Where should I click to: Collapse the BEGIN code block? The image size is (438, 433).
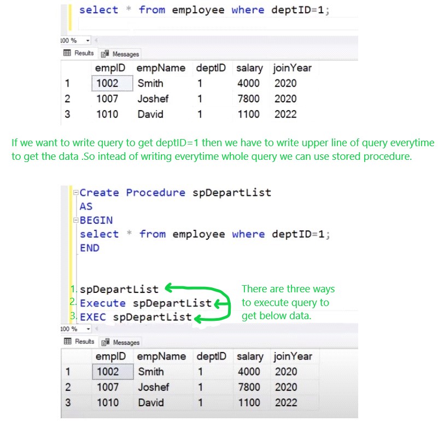click(x=75, y=220)
